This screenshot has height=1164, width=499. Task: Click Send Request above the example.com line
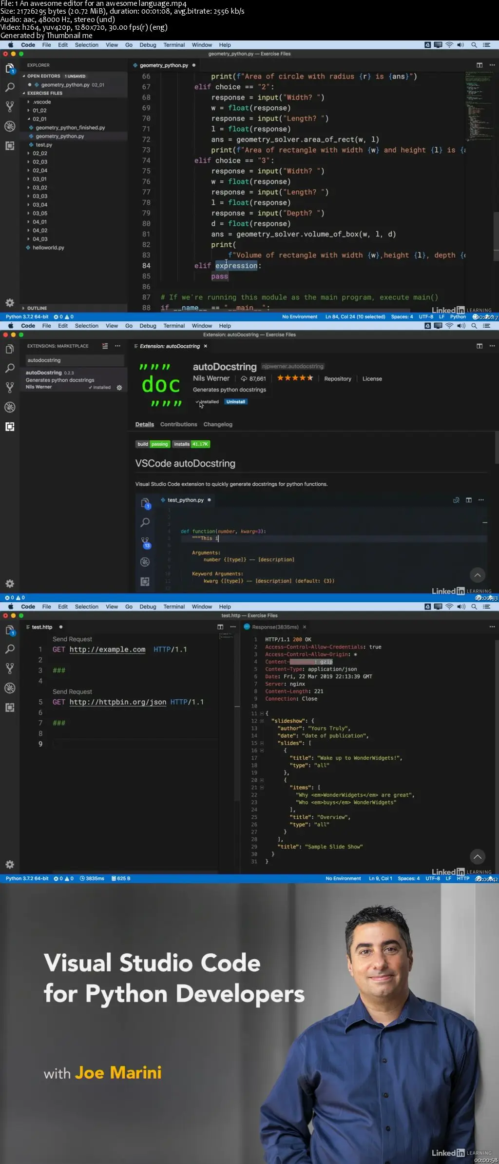(72, 639)
